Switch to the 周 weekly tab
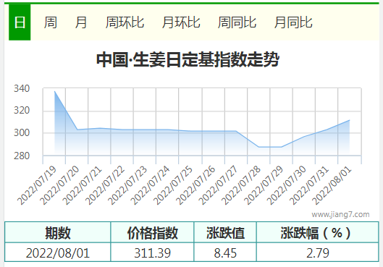Screen dimensions: 383x267 point(51,22)
